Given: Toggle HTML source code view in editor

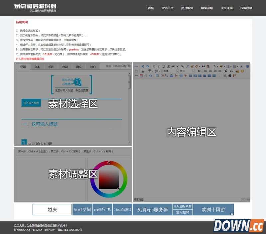Looking at the screenshot, I should point(136,66).
